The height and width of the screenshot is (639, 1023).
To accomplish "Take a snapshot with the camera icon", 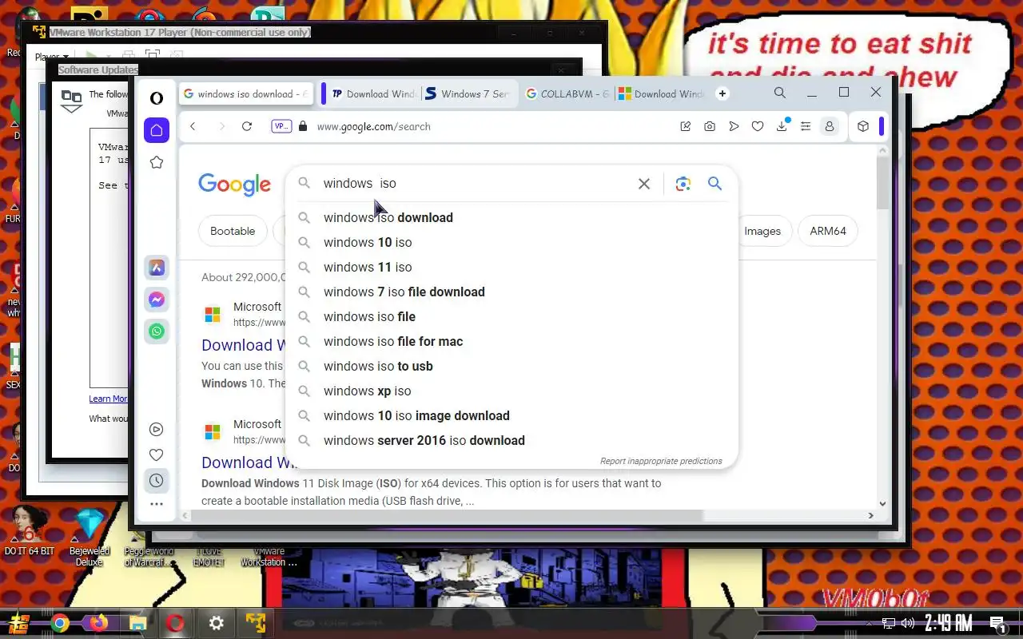I will click(x=710, y=126).
